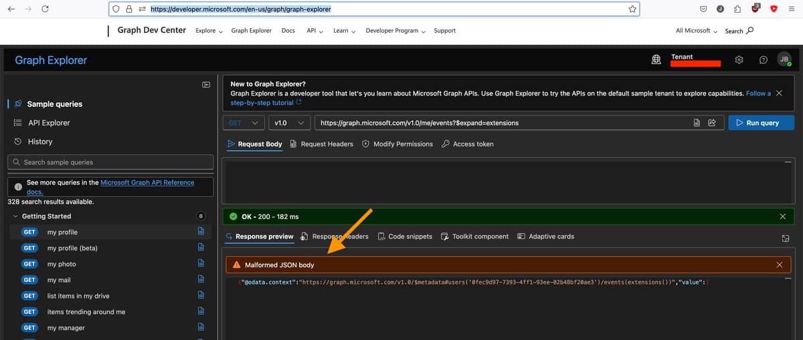803x340 pixels.
Task: Open the Docs link in the header
Action: [288, 31]
